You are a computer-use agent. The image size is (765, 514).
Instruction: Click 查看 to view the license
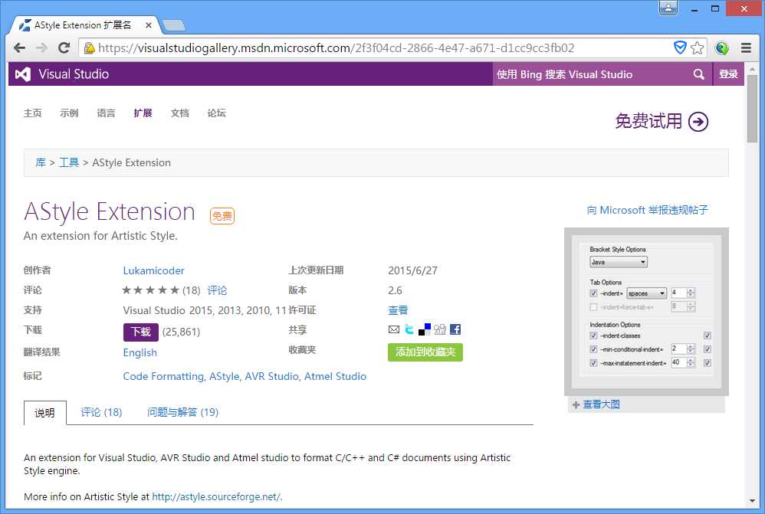[x=398, y=310]
